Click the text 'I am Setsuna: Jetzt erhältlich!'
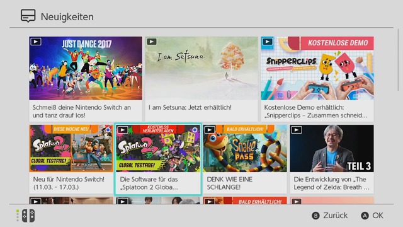The image size is (403, 227). click(x=190, y=107)
